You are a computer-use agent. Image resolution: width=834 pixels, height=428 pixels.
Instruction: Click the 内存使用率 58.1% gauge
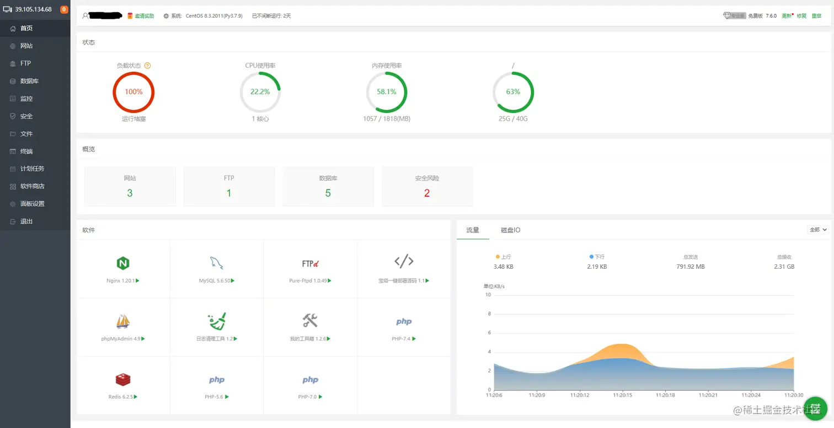pyautogui.click(x=387, y=92)
